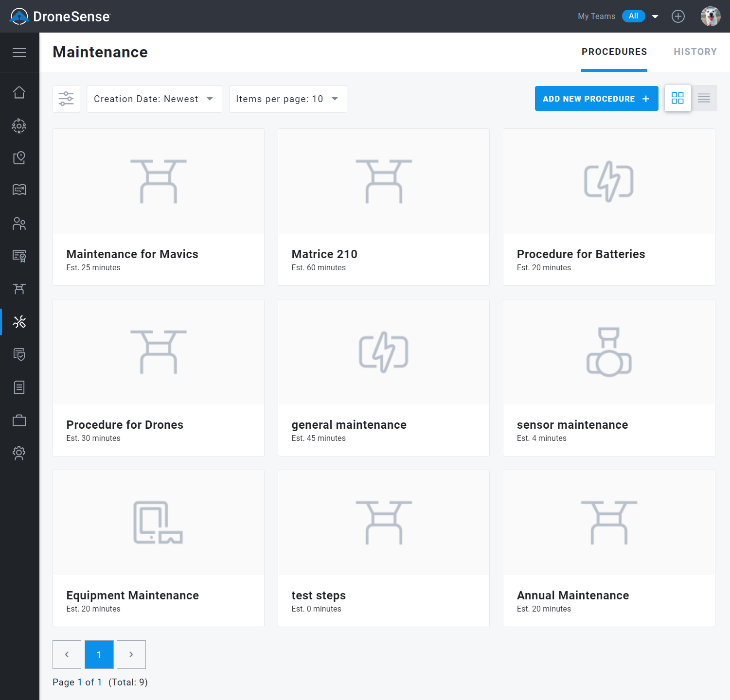
Task: Open the user profile avatar
Action: 711,17
